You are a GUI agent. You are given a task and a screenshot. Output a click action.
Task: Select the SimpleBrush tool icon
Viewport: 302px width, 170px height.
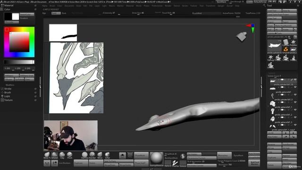(x=286, y=50)
